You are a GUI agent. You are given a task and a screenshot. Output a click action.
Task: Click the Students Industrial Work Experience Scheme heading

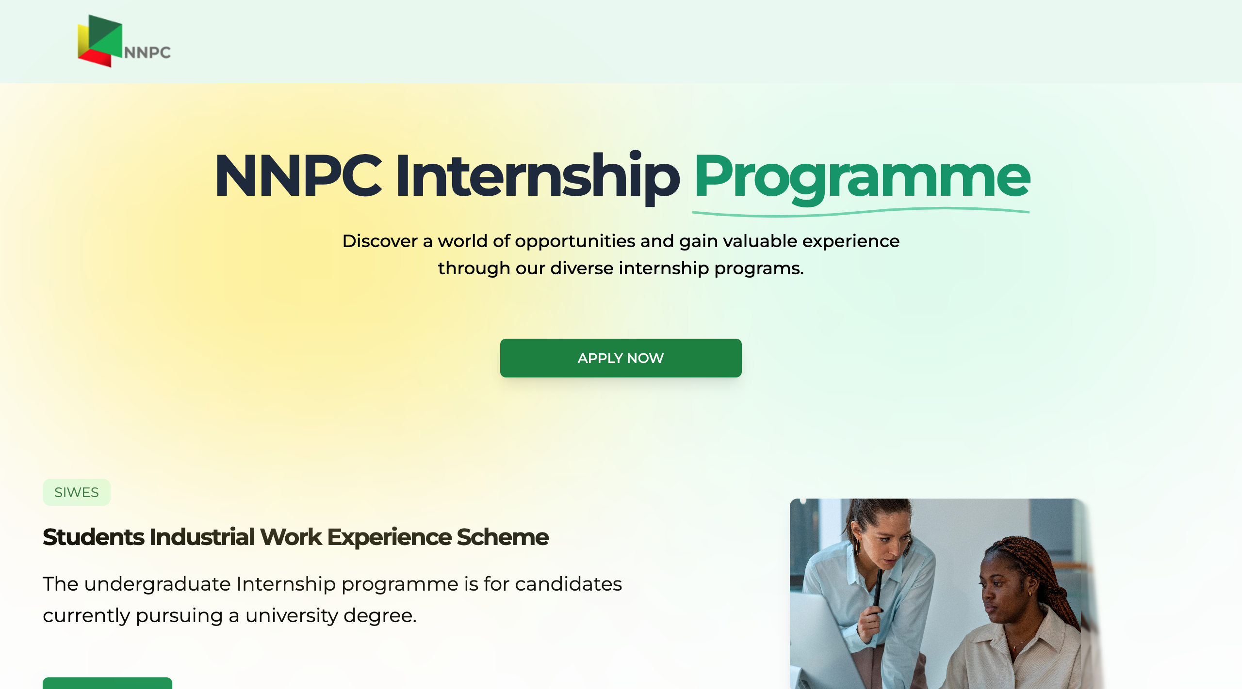tap(295, 537)
